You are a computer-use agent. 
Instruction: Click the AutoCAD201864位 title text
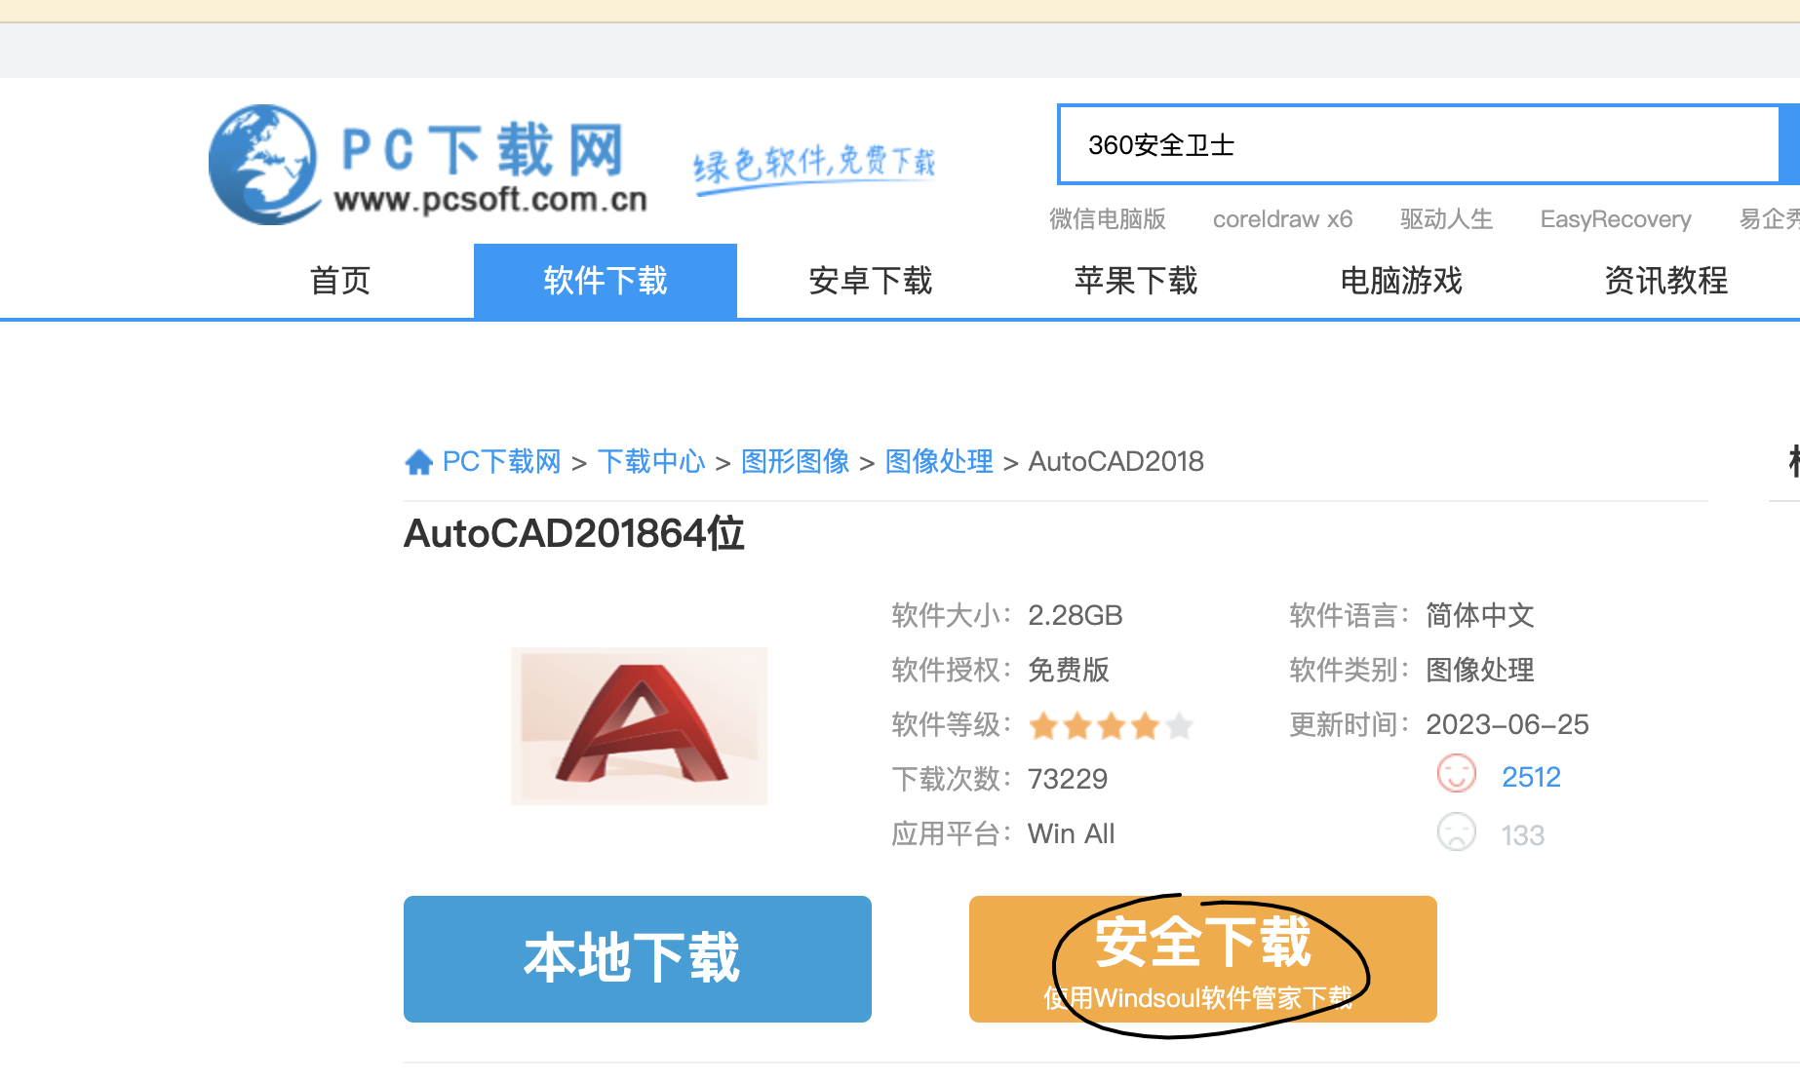pos(574,534)
